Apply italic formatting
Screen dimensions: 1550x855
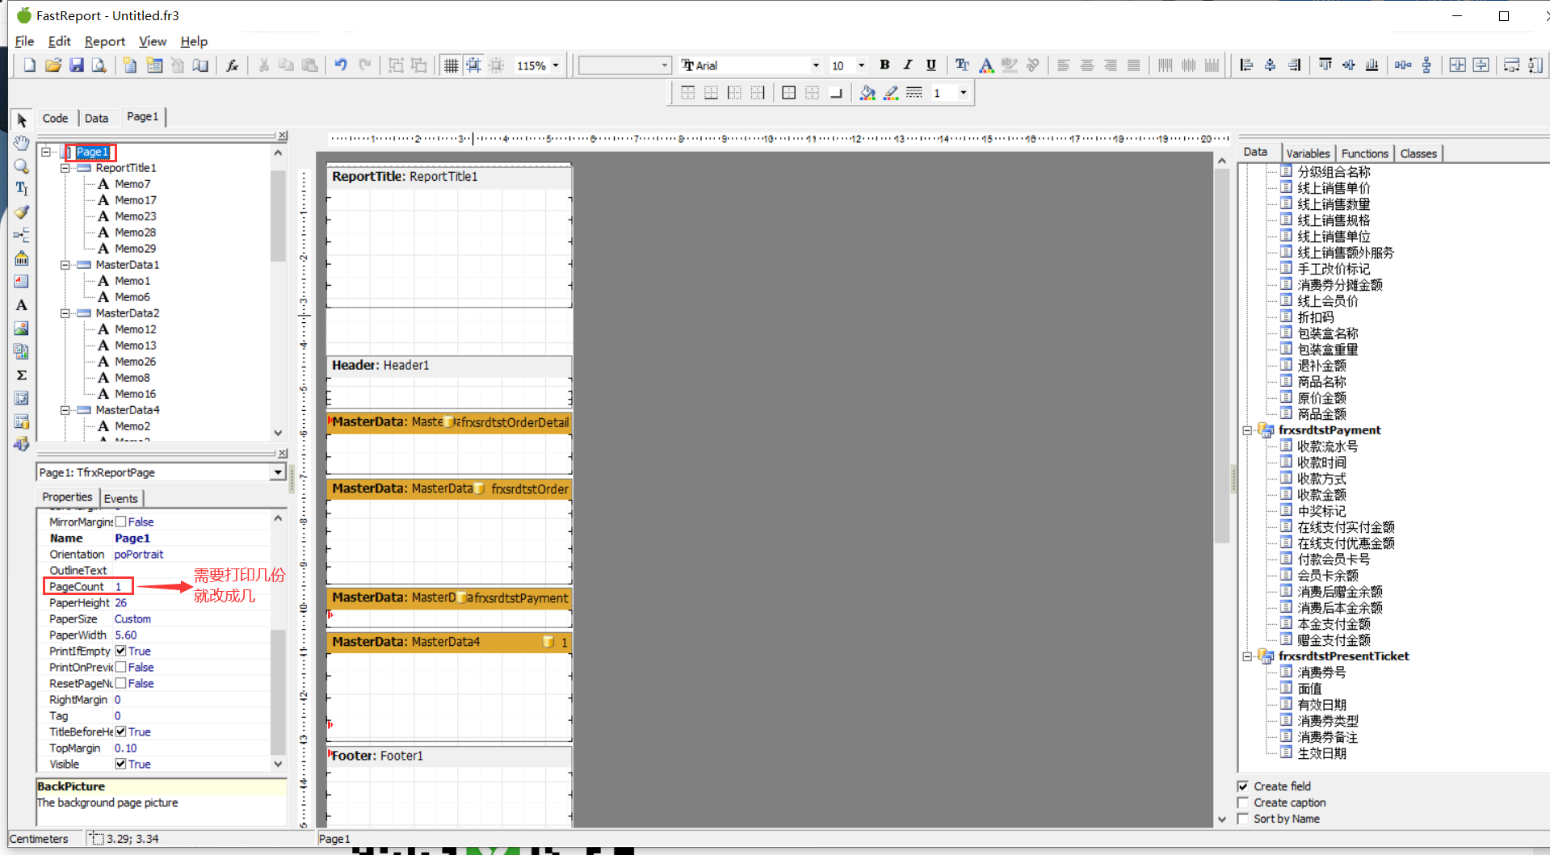pos(908,65)
